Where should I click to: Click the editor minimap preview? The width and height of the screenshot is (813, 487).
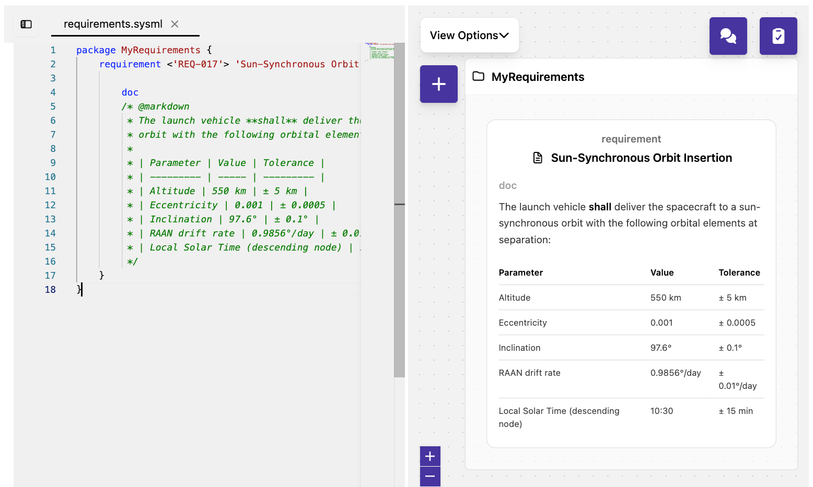click(x=380, y=51)
